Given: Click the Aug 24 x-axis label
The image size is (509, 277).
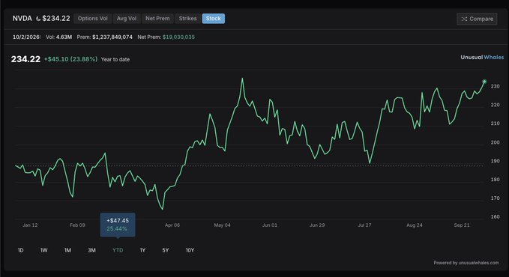Looking at the screenshot, I should tap(415, 225).
